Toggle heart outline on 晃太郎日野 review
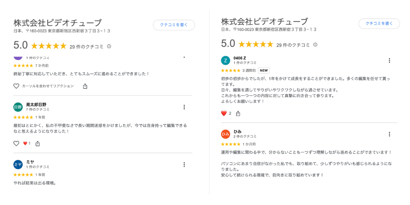Viewport: 410px width, 205px height. click(16, 143)
